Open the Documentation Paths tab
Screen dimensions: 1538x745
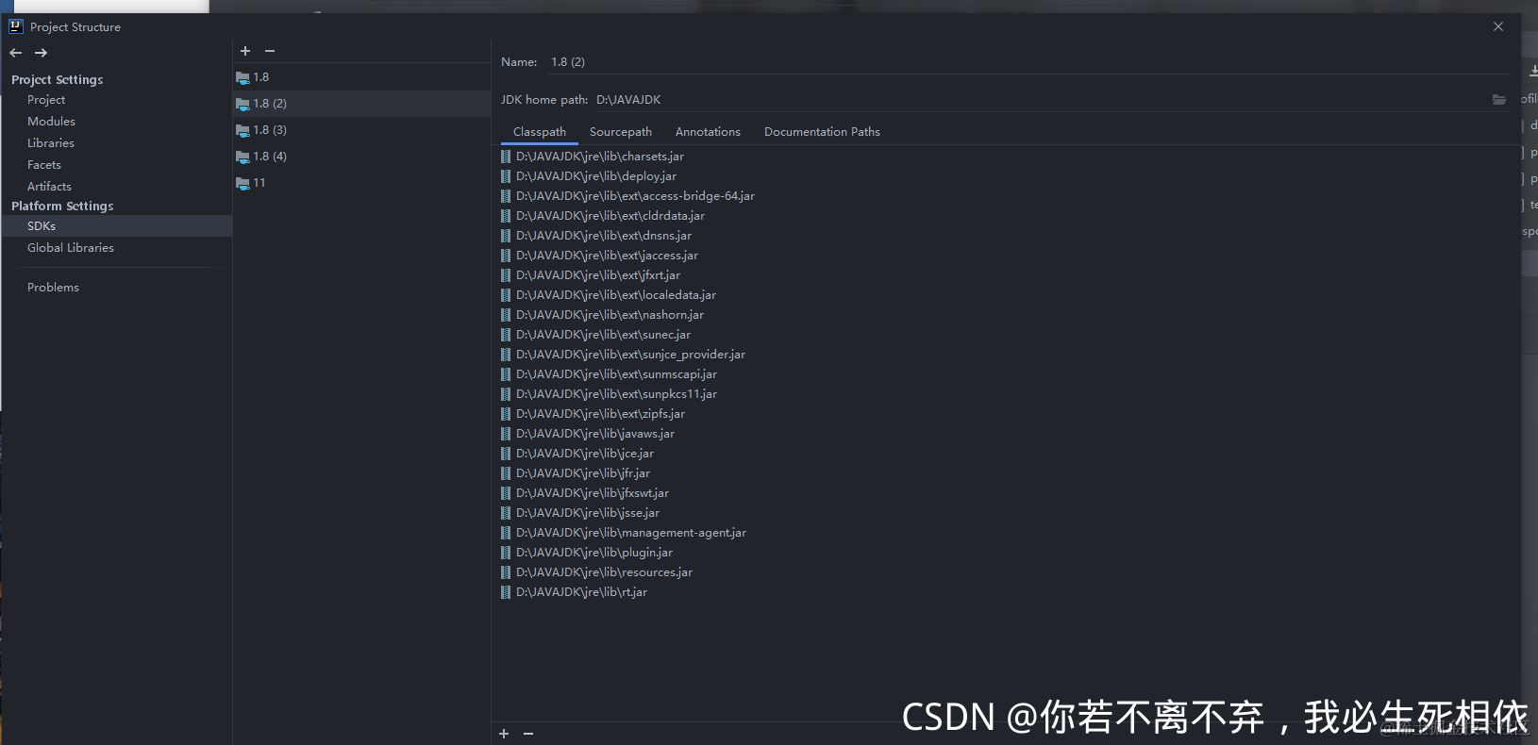point(822,132)
